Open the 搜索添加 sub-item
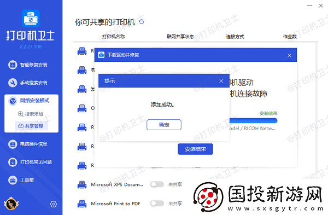 (31, 114)
